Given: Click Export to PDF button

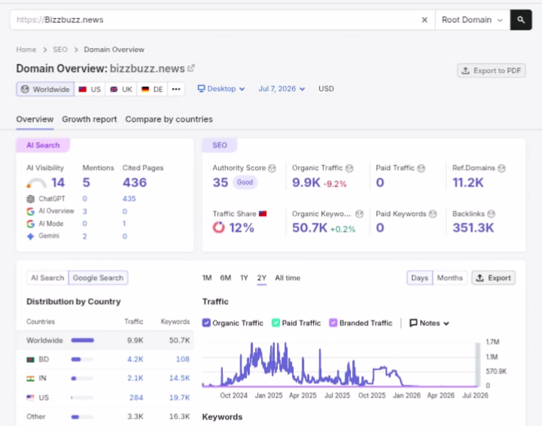Looking at the screenshot, I should pyautogui.click(x=491, y=70).
